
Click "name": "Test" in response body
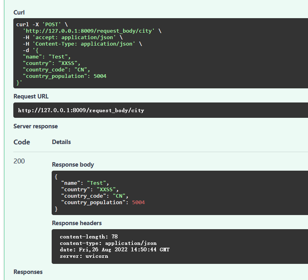(85, 183)
